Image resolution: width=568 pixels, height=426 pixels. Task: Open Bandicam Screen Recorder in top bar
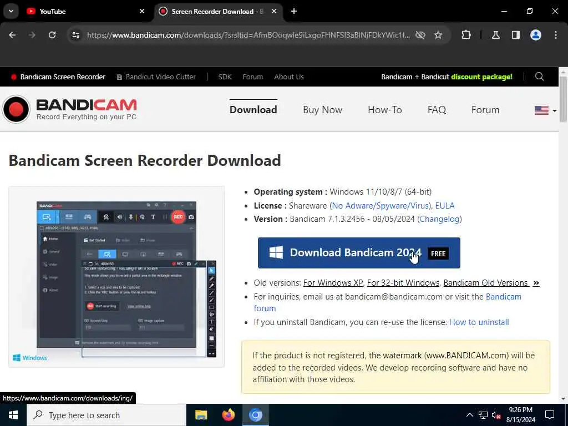click(58, 77)
